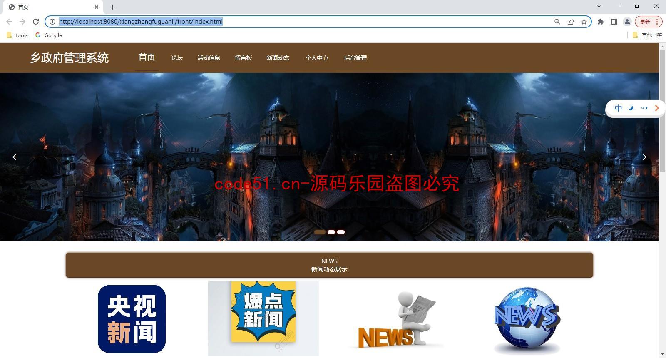
Task: Open the Google bookmark
Action: point(49,35)
